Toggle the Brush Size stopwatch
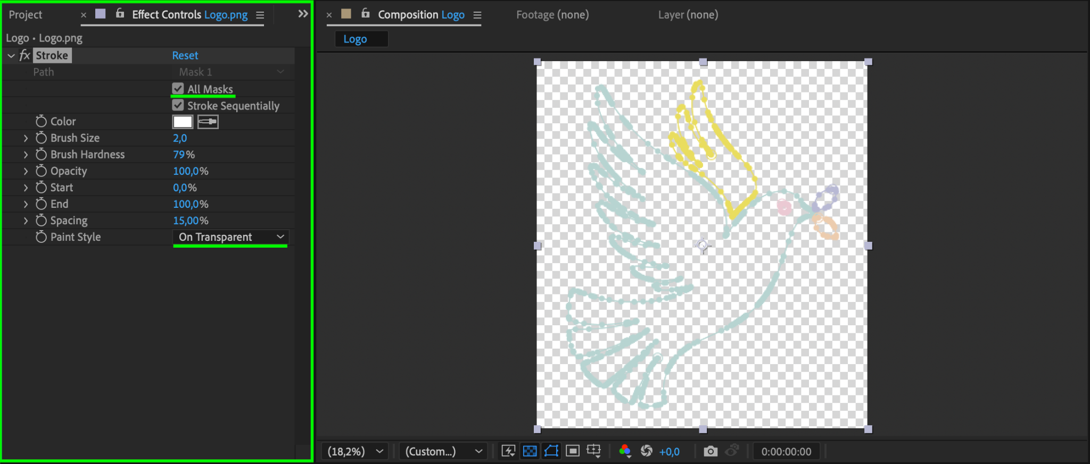The width and height of the screenshot is (1090, 464). [41, 138]
